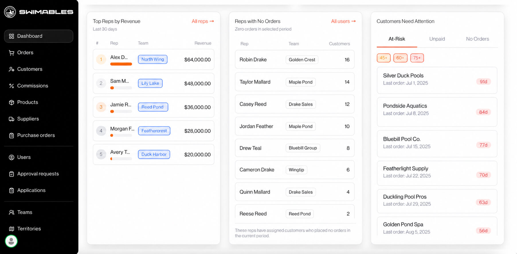This screenshot has width=517, height=254.
Task: Click the Suppliers truck icon
Action: coord(11,119)
